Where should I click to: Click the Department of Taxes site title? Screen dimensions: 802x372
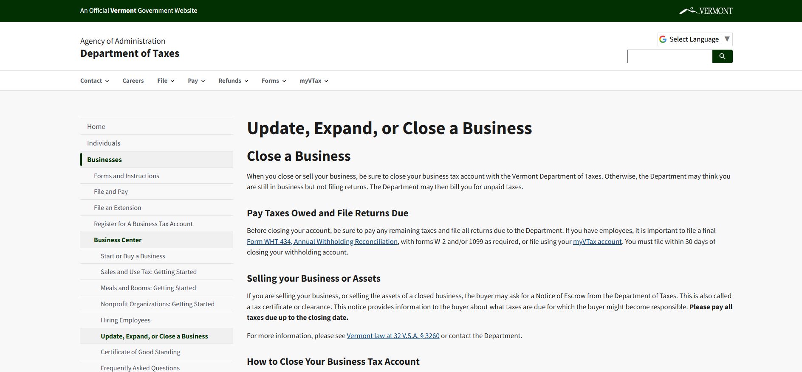(130, 53)
